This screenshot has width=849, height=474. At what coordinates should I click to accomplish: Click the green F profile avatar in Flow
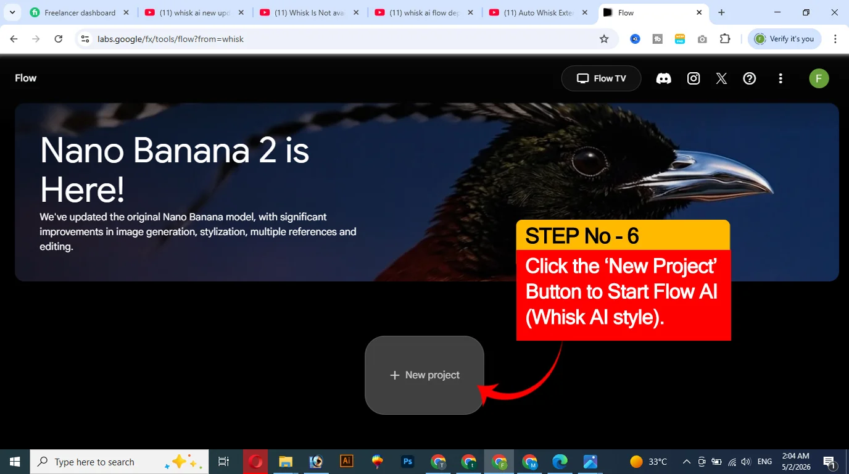pyautogui.click(x=819, y=78)
